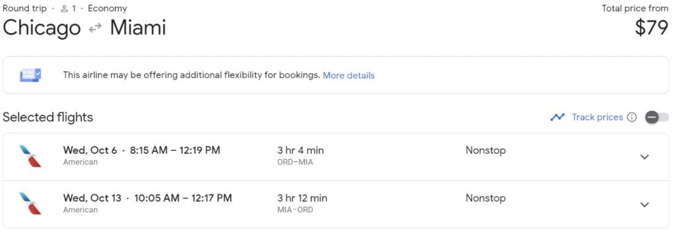
Task: Click the $79 total price
Action: [x=652, y=28]
